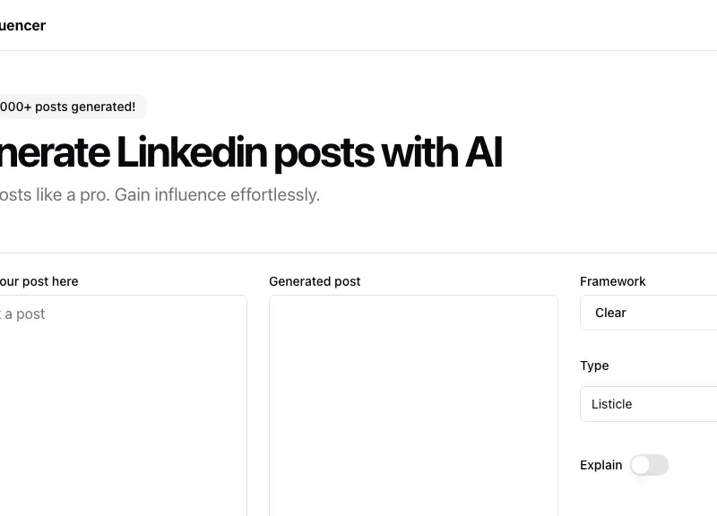Click inside the Generated post output box
The height and width of the screenshot is (516, 717).
(413, 403)
